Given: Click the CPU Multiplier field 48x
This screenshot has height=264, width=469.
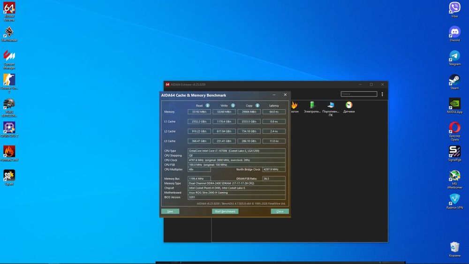Looking at the screenshot, I should (199, 170).
